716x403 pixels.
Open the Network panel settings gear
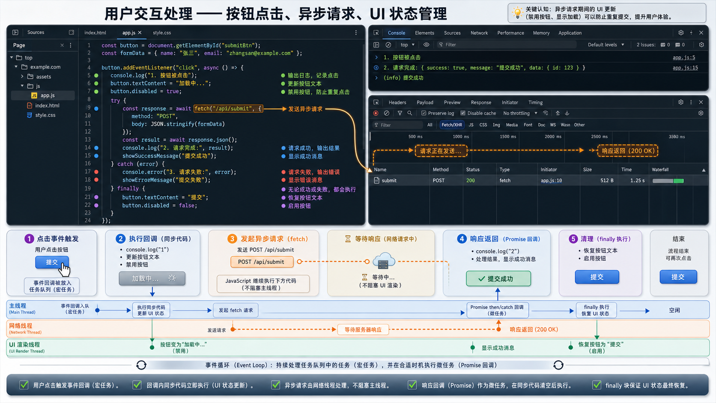[681, 102]
